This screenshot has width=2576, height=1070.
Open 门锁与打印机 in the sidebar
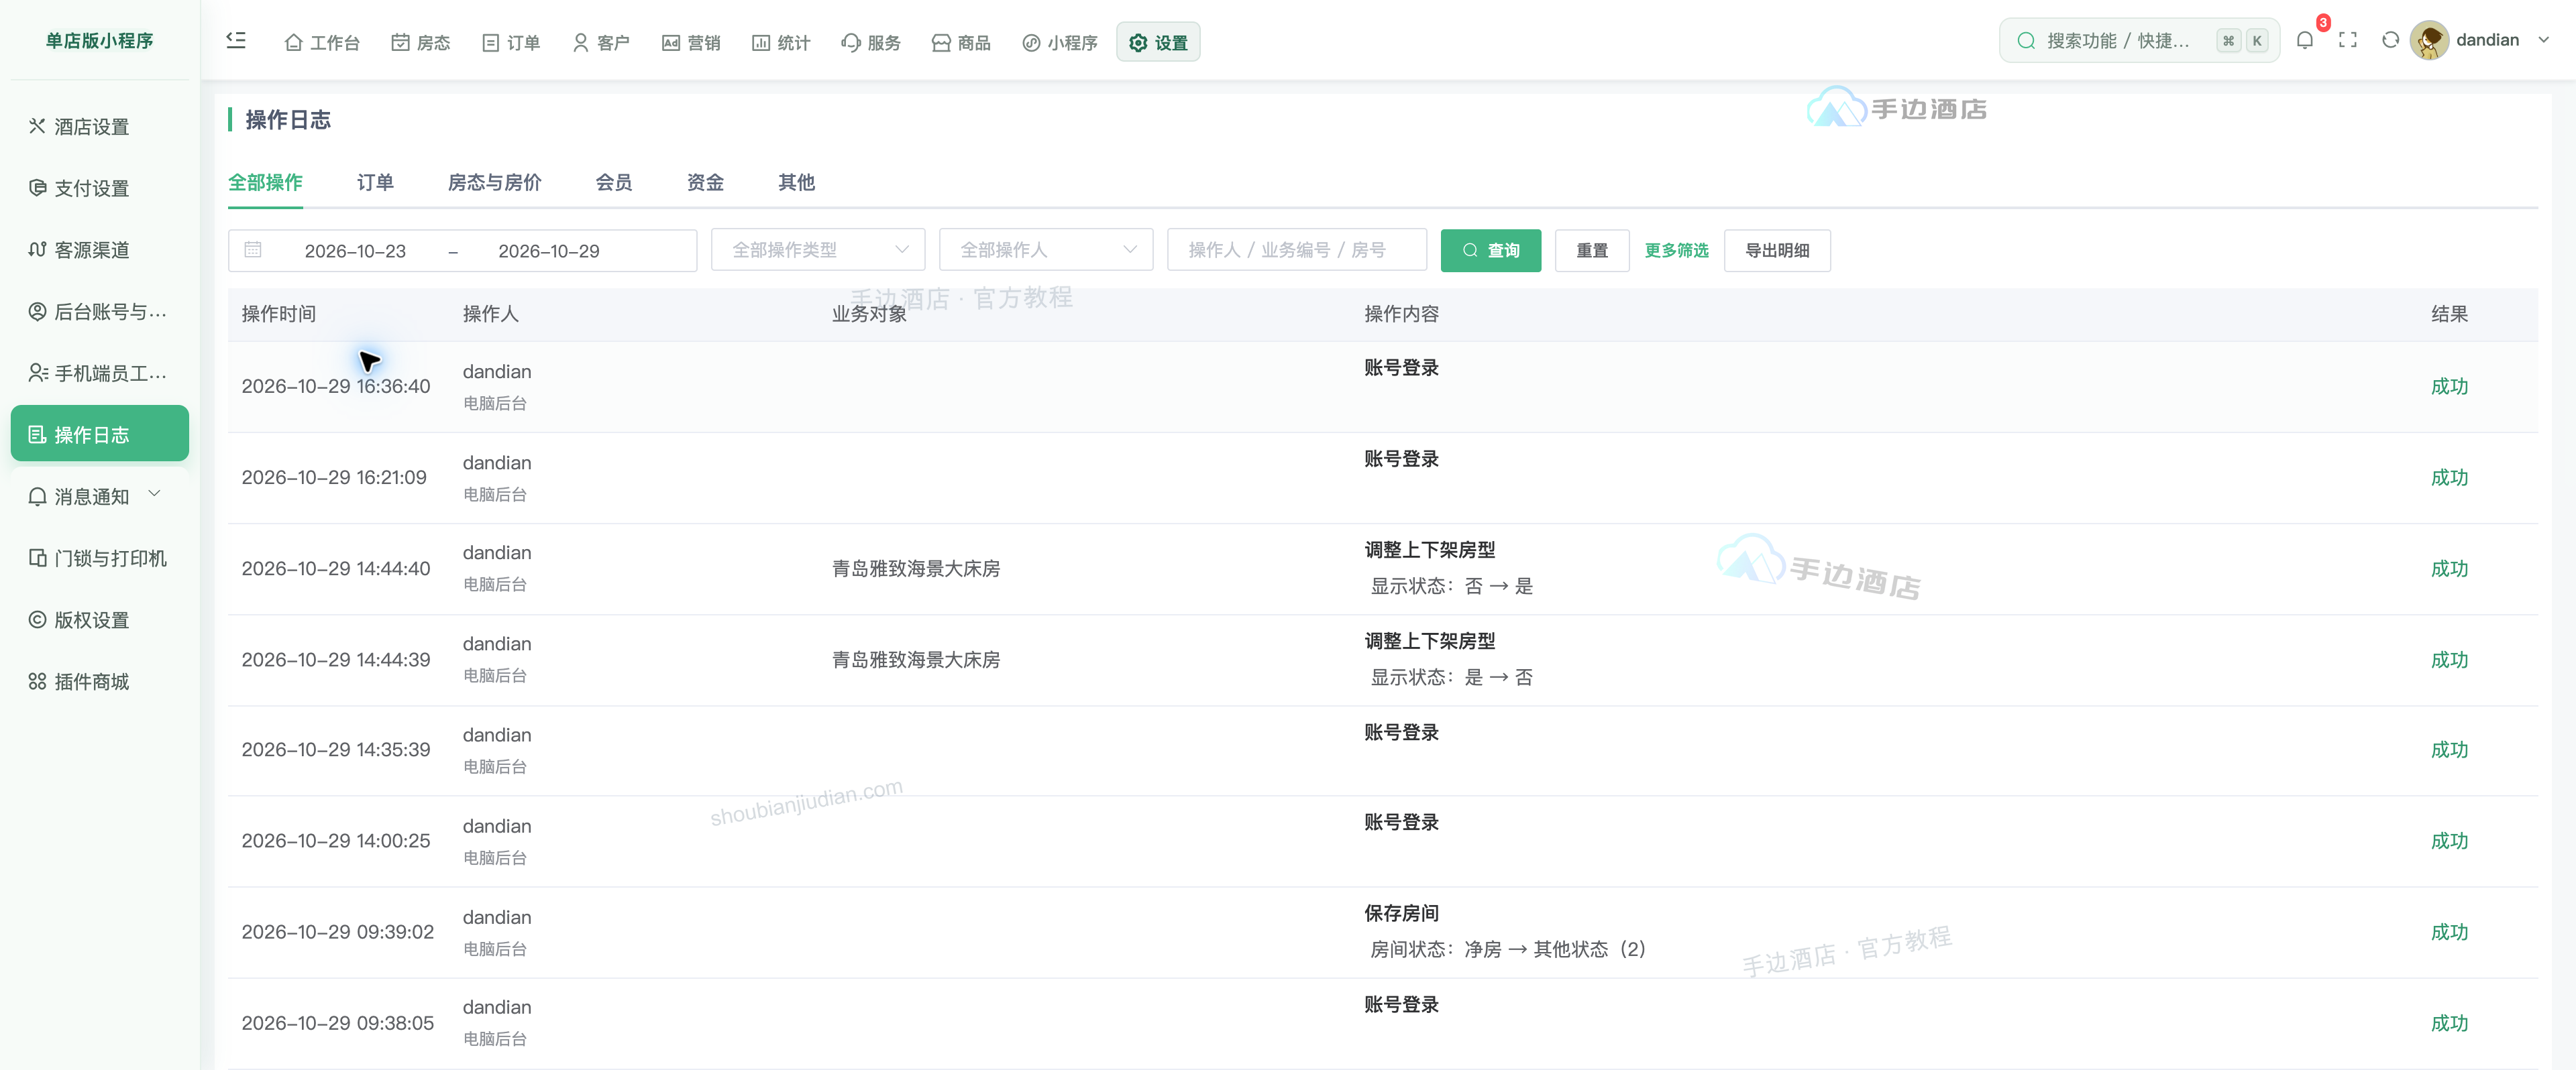[x=100, y=558]
